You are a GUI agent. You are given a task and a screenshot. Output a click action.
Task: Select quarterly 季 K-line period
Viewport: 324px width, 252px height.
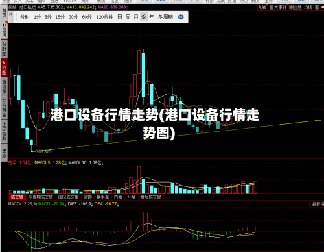144,17
